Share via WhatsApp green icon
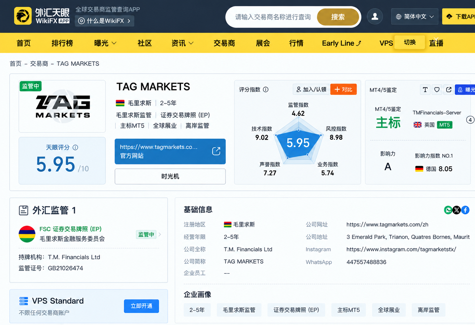This screenshot has height=325, width=475. [x=448, y=210]
